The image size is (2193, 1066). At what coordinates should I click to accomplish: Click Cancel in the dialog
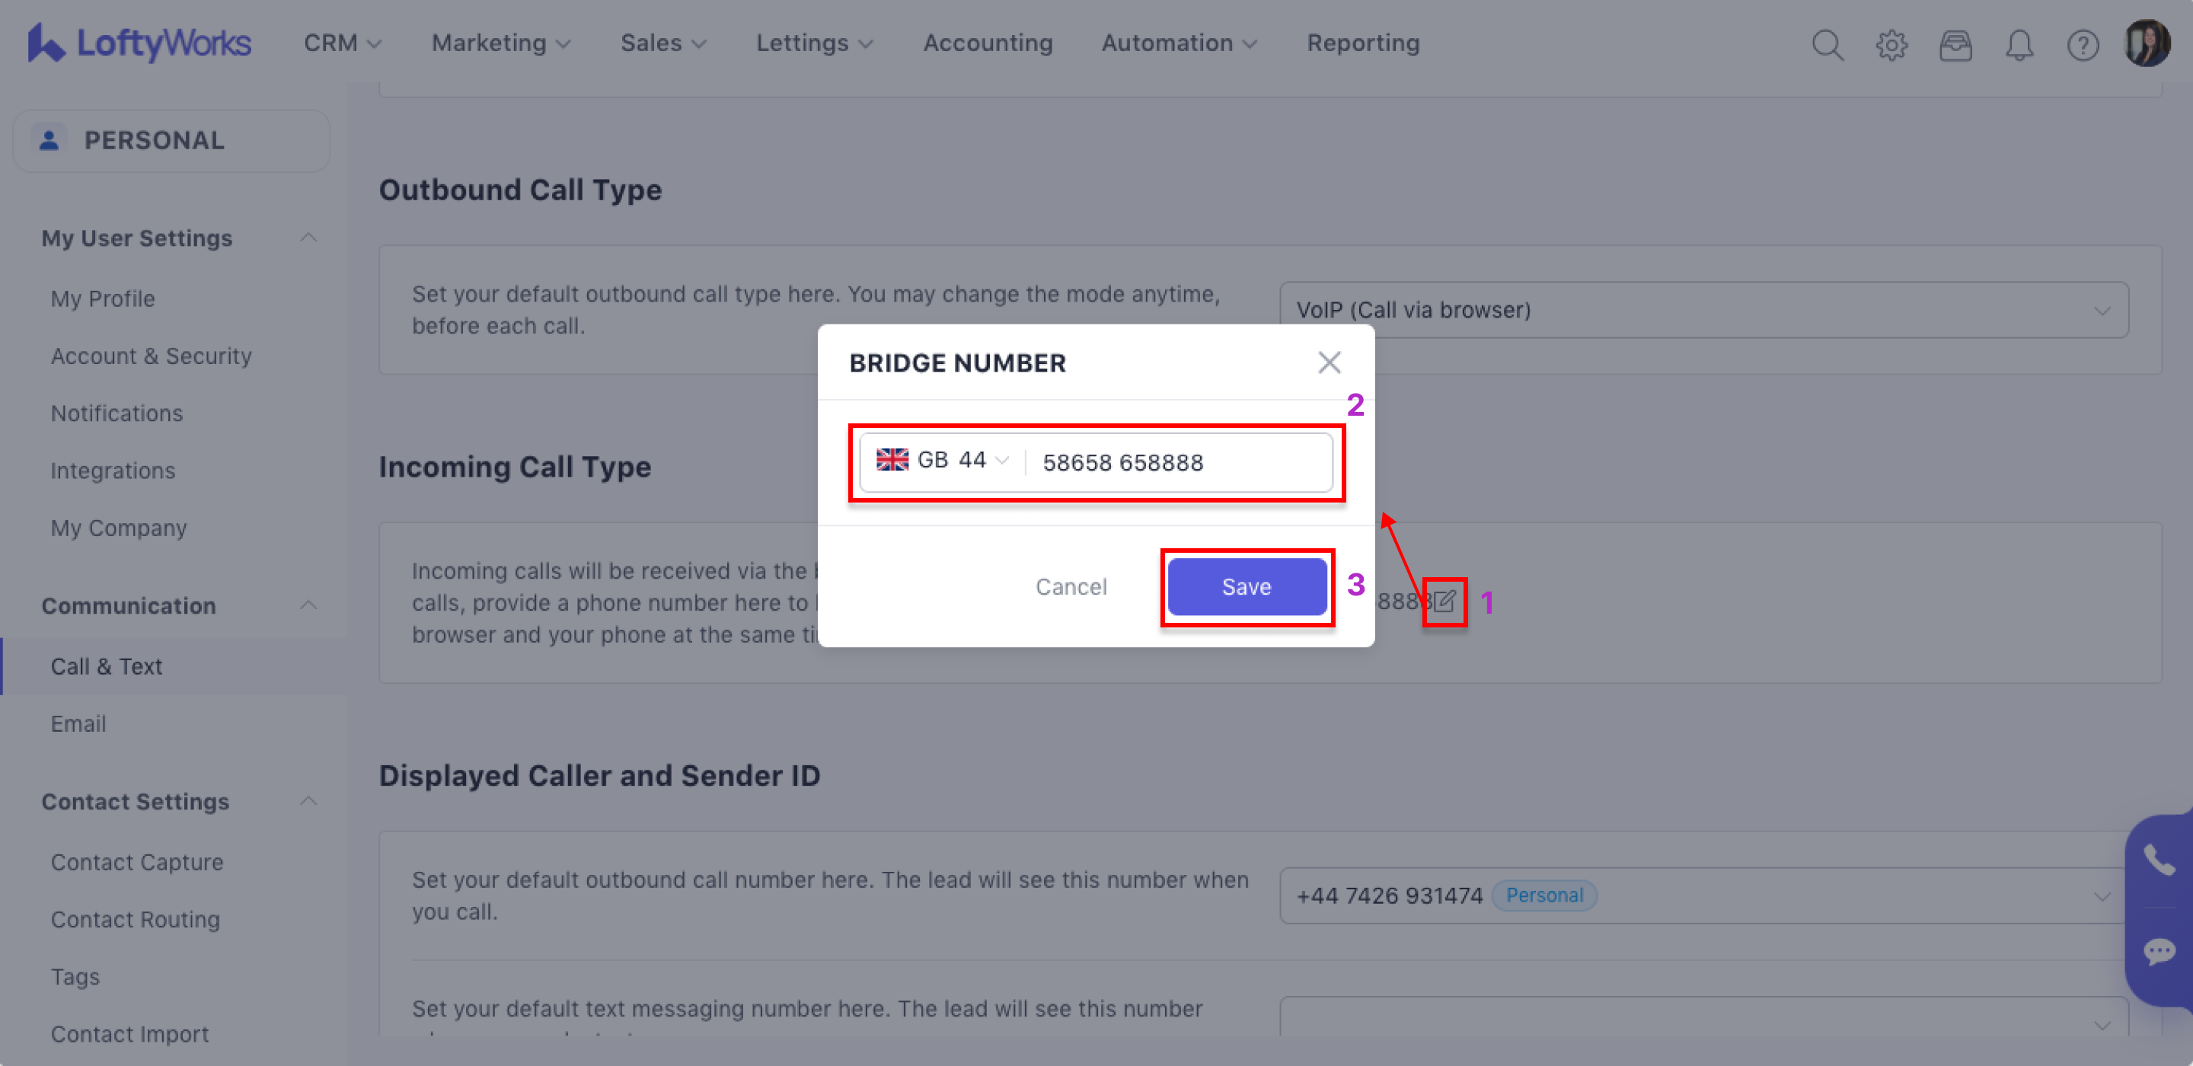coord(1071,586)
